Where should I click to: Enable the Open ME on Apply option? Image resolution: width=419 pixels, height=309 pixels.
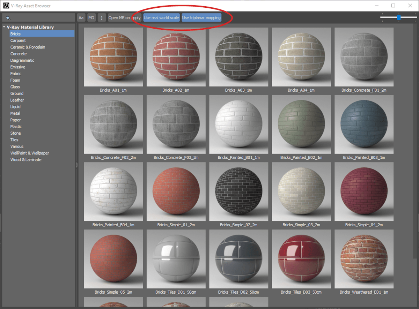click(x=124, y=17)
